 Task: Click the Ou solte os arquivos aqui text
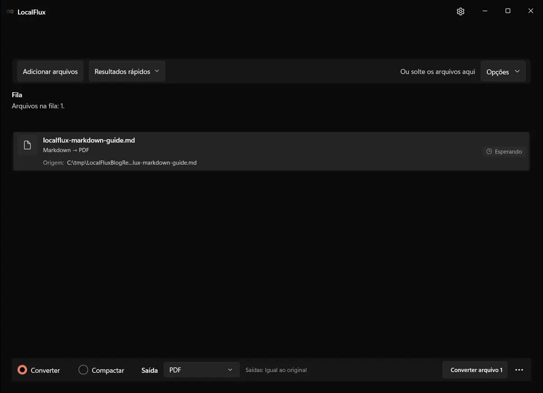[438, 71]
